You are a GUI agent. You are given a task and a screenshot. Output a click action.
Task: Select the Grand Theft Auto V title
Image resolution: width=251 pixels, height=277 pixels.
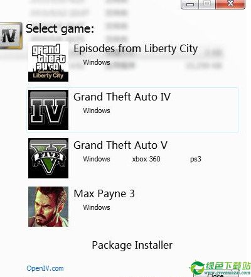click(120, 145)
